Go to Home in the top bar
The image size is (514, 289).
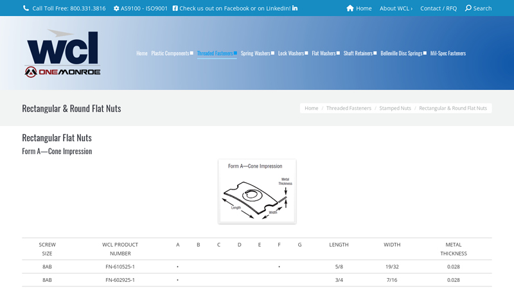(364, 8)
